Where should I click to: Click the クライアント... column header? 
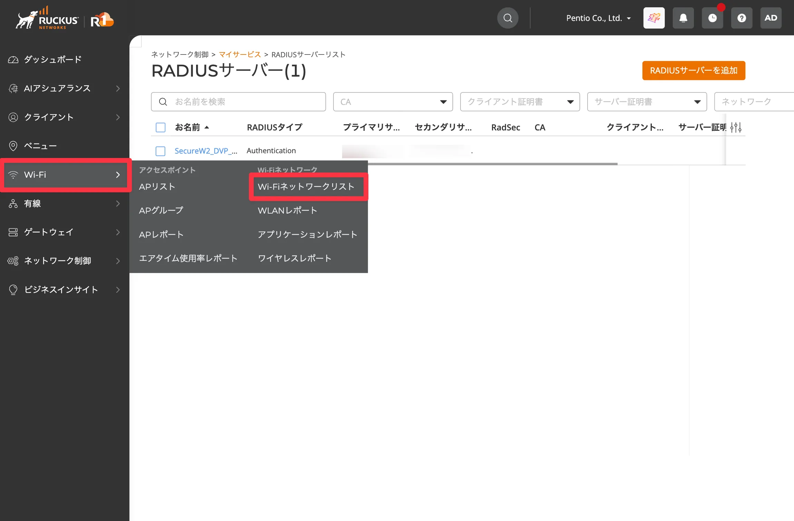635,127
